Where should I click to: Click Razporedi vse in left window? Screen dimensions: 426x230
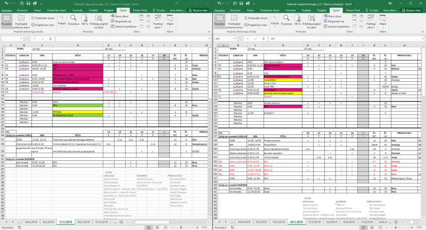121,21
